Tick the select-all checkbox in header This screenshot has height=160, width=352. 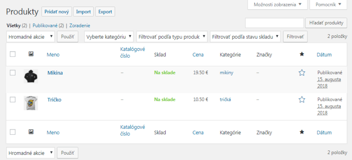click(13, 54)
